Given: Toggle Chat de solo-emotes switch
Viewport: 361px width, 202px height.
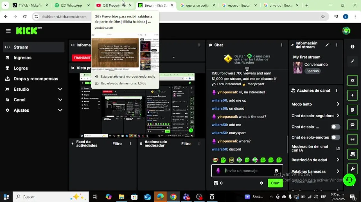Looking at the screenshot, I should click(x=335, y=137).
